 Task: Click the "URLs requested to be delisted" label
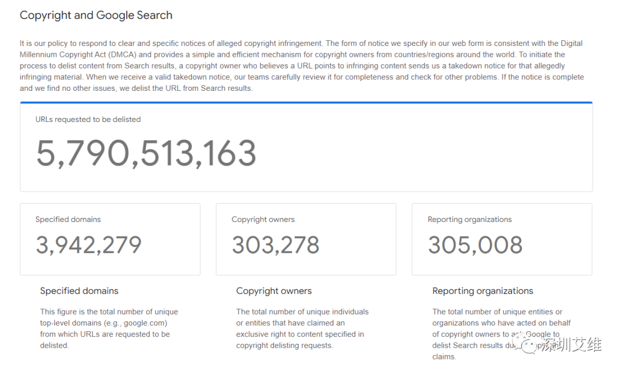click(x=88, y=119)
